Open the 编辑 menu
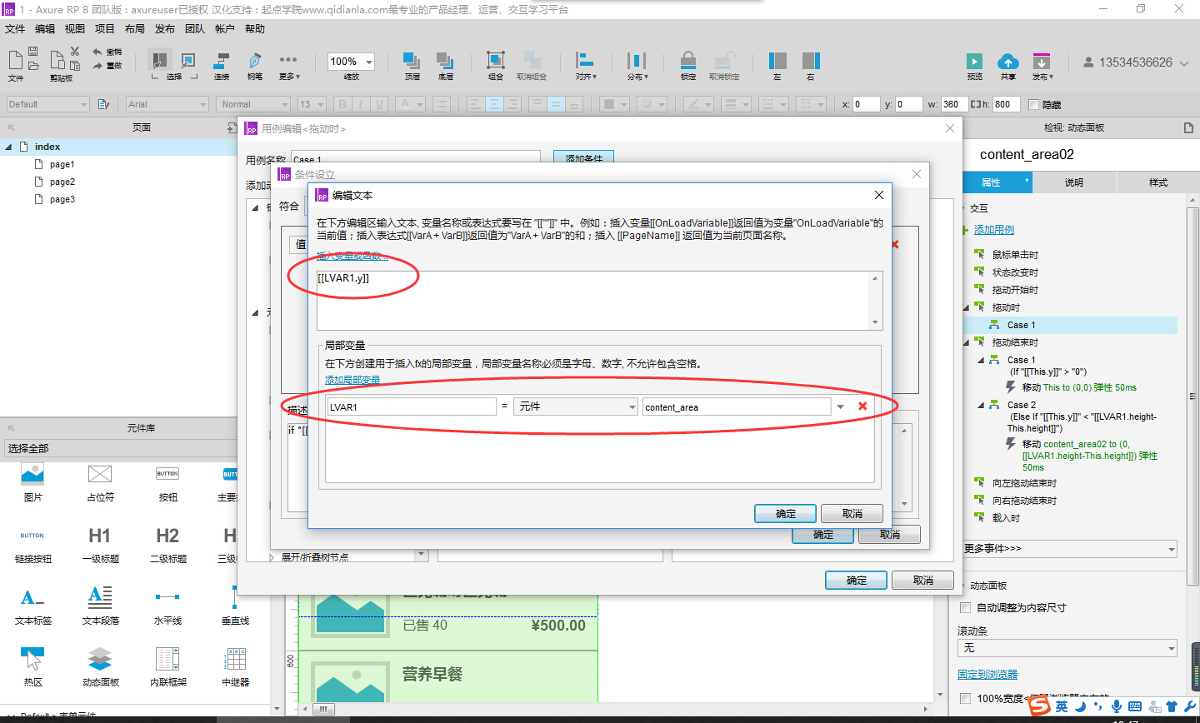This screenshot has height=723, width=1200. [x=45, y=29]
